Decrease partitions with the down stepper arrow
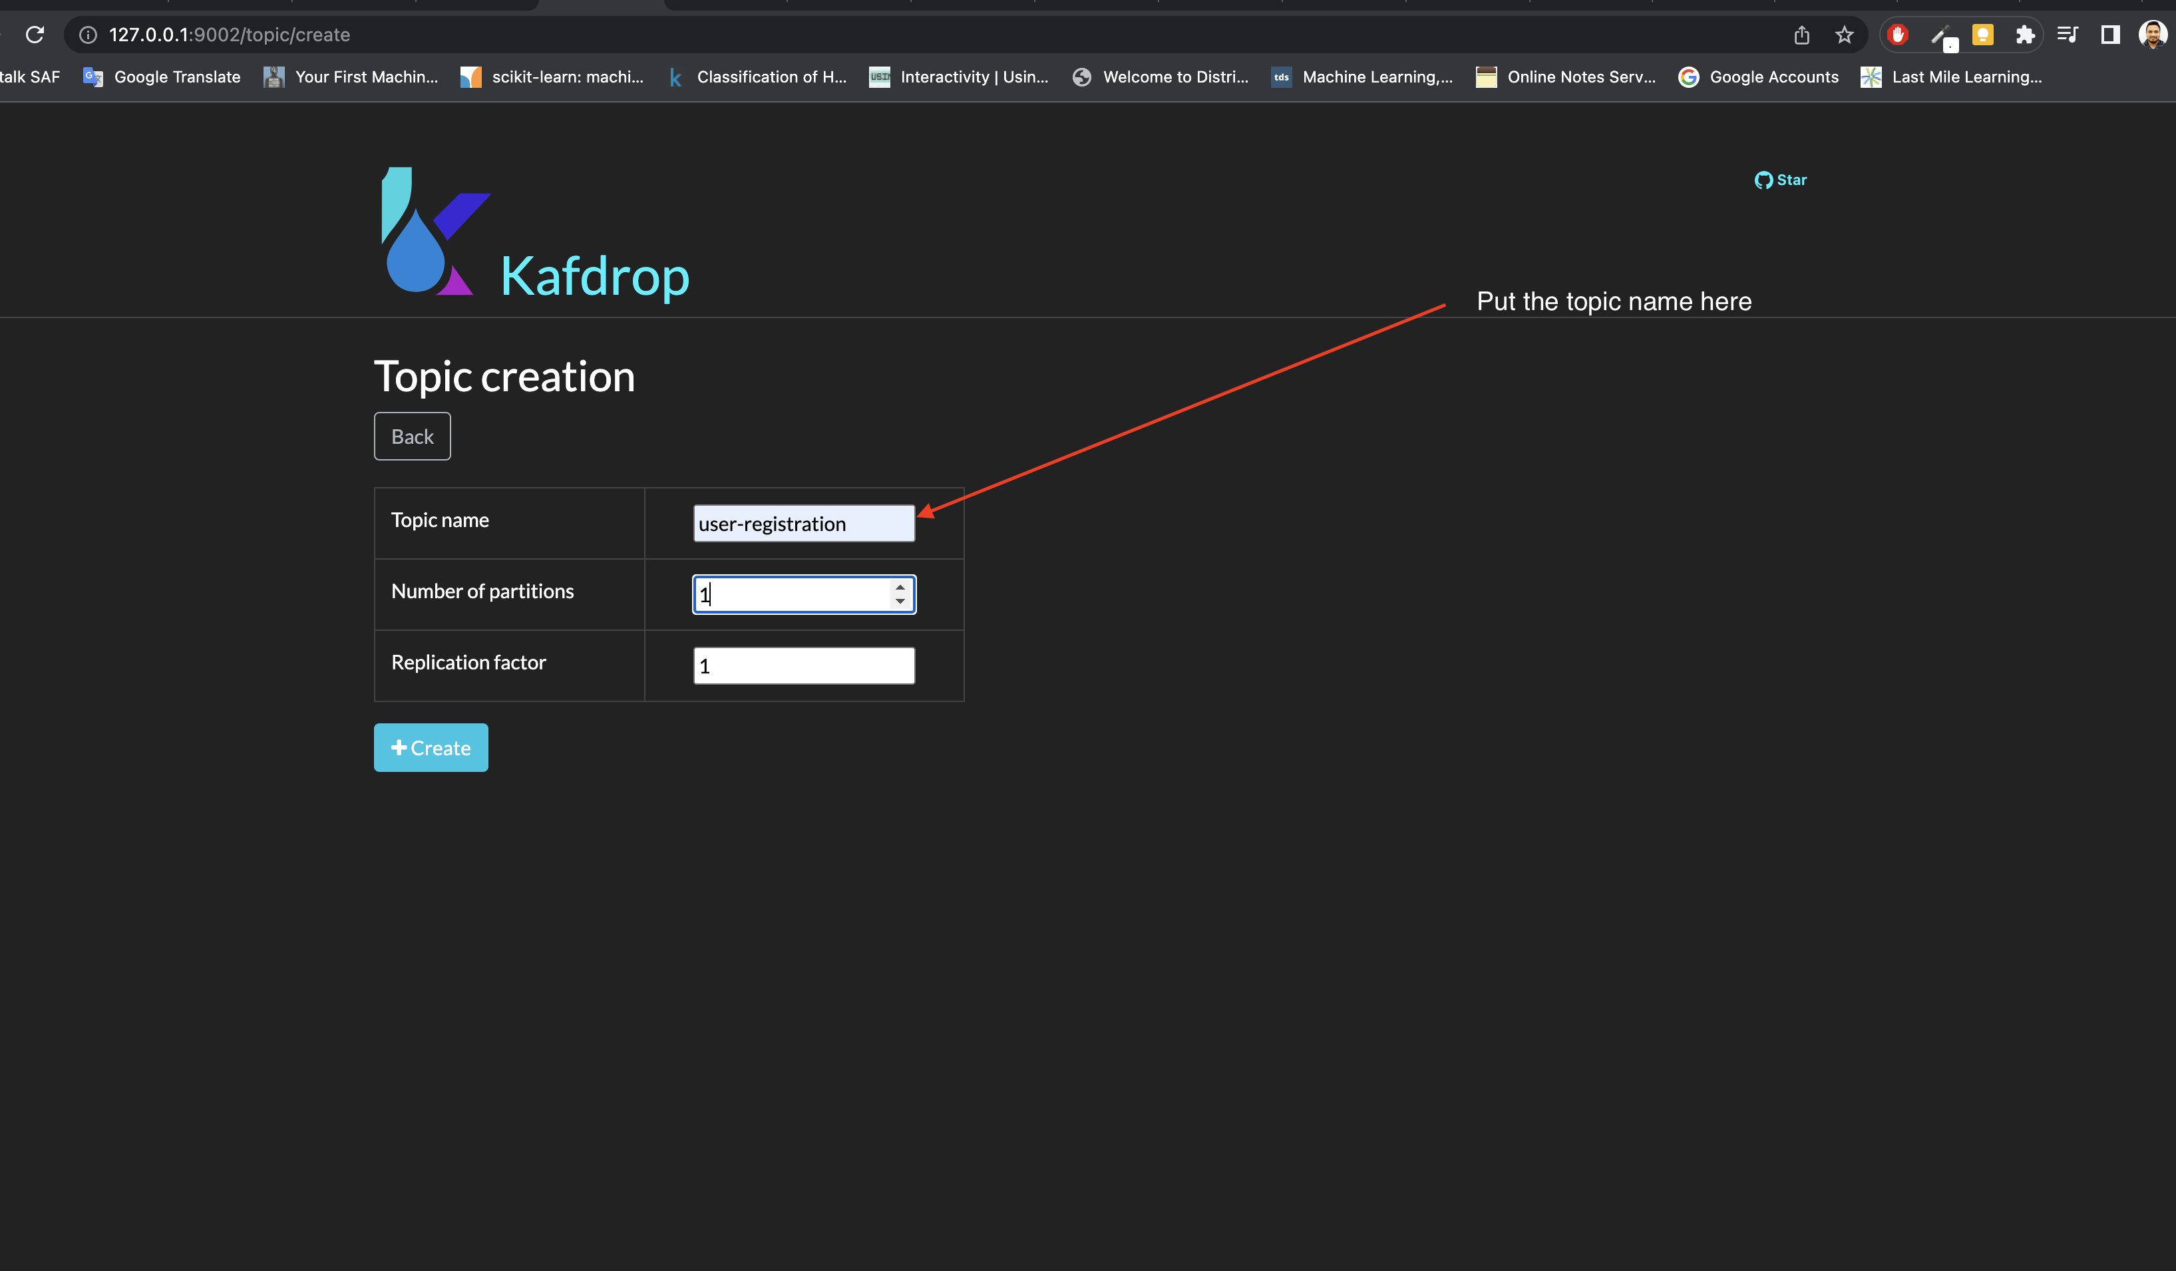The height and width of the screenshot is (1271, 2176). [900, 601]
